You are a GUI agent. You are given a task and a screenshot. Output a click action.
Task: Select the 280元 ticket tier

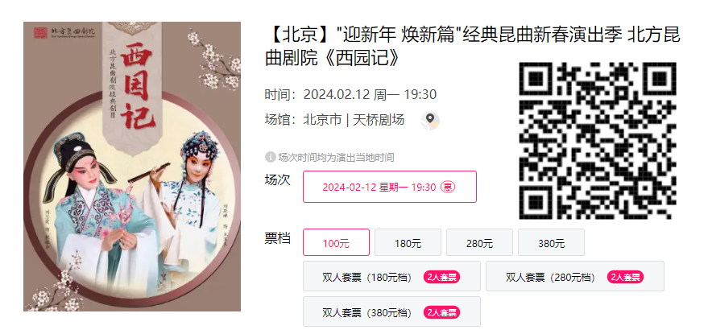(479, 242)
